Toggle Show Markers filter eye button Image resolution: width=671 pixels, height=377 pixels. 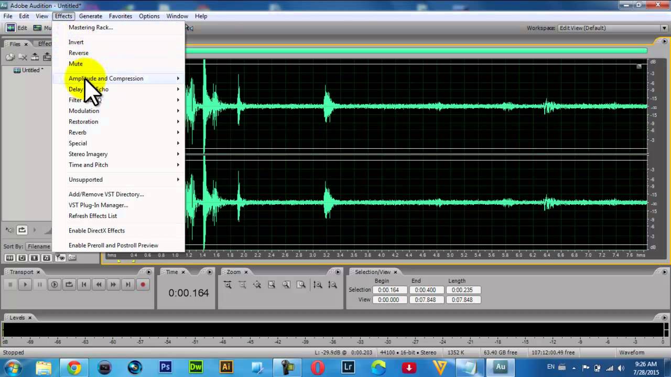(60, 258)
